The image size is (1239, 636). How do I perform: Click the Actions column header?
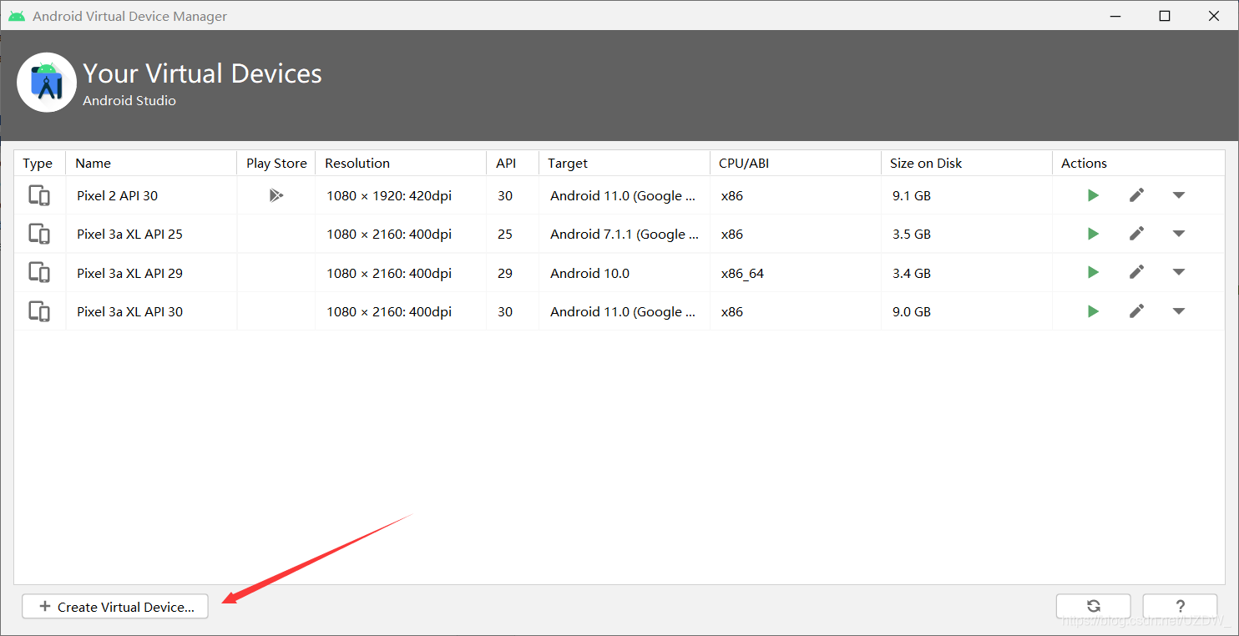tap(1139, 163)
